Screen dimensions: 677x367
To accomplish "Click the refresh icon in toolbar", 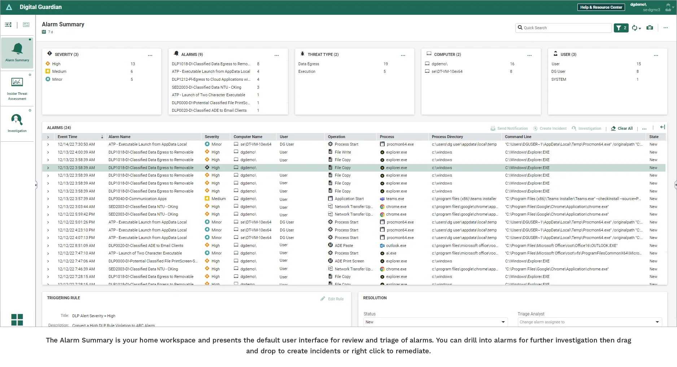I will 635,28.
